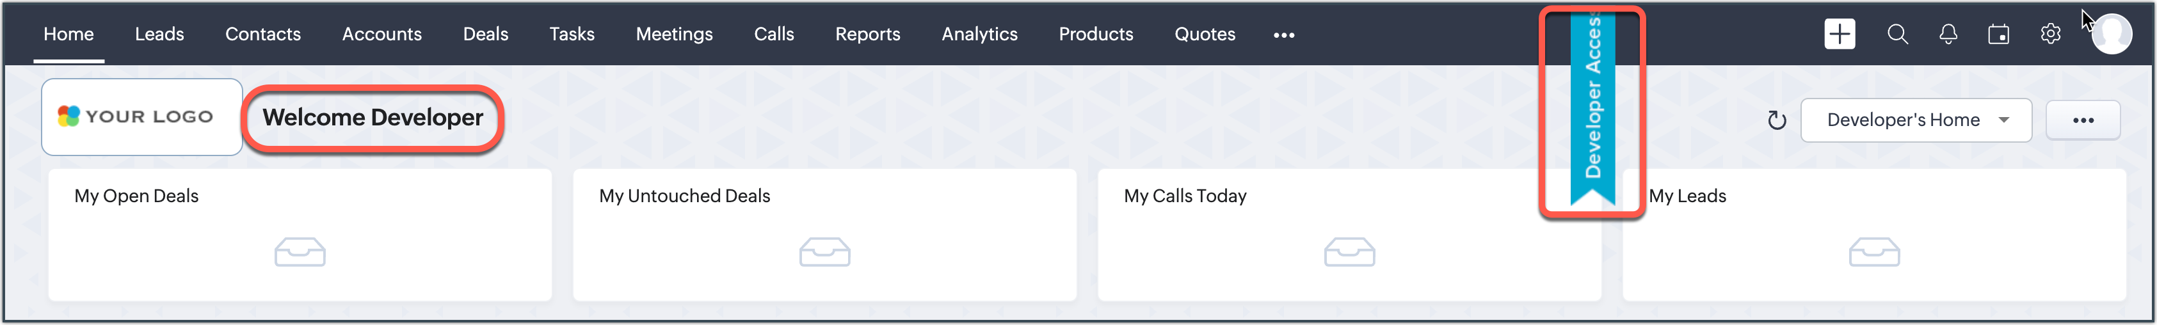Screen dimensions: 2157x325
Task: Open the Quotes module
Action: coord(1204,35)
